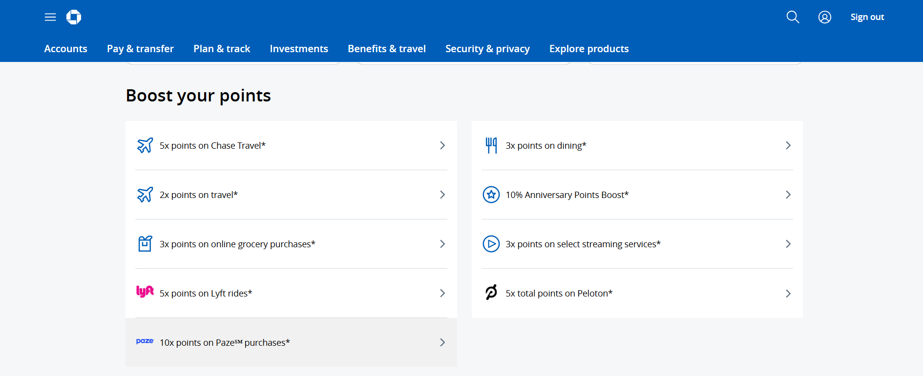This screenshot has height=376, width=923.
Task: Expand the Peloton row chevron
Action: click(788, 294)
